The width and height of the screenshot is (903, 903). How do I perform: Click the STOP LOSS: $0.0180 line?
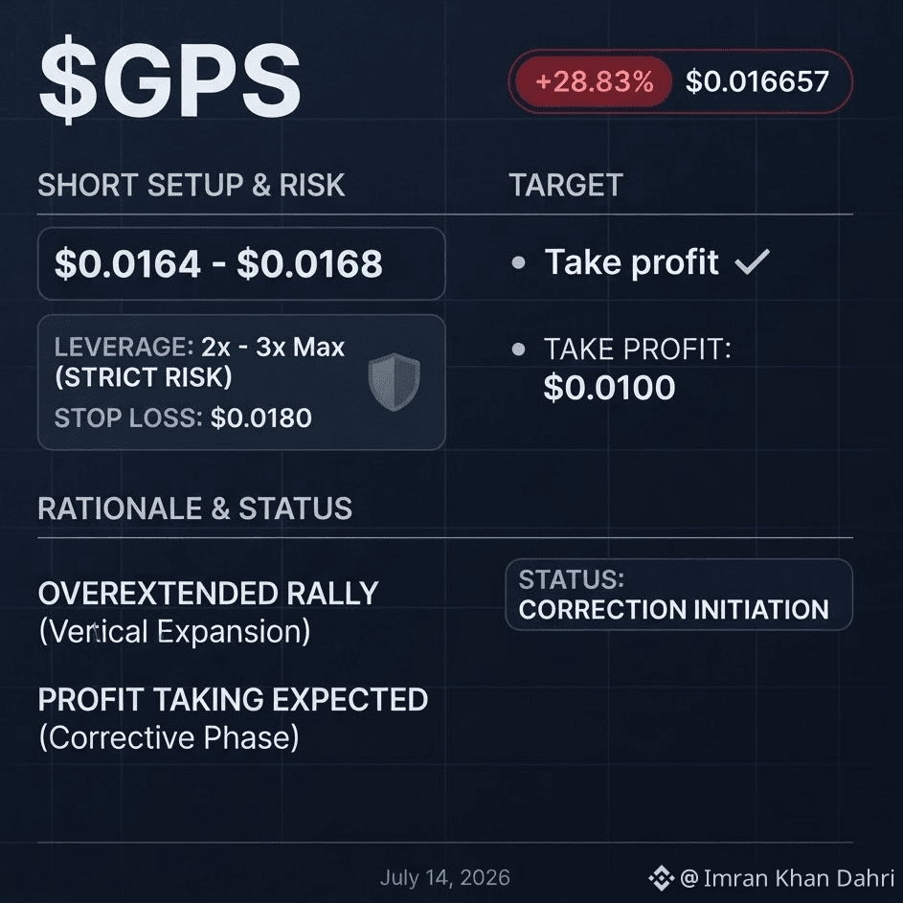click(183, 418)
